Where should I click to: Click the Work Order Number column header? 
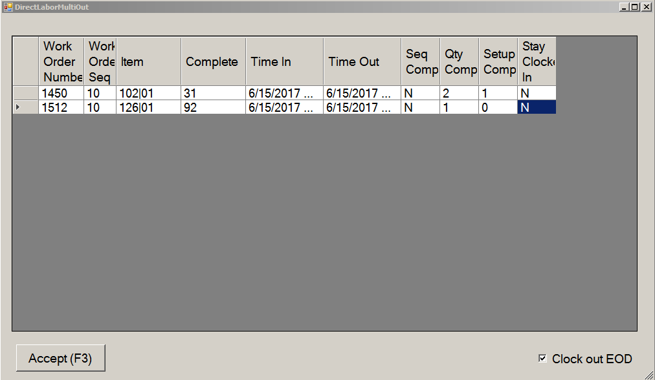tap(61, 62)
